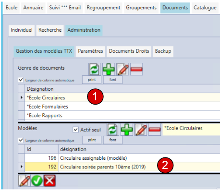Delete the selected Genre de documents entry
The height and width of the screenshot is (191, 220).
tap(136, 69)
